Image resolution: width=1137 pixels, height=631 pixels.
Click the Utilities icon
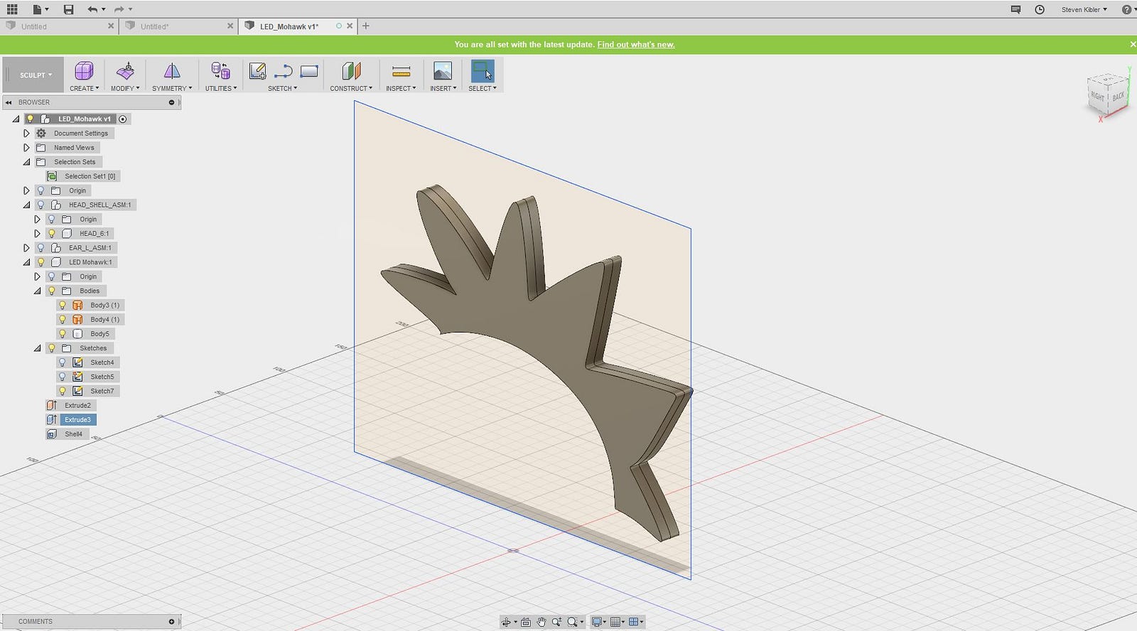220,70
